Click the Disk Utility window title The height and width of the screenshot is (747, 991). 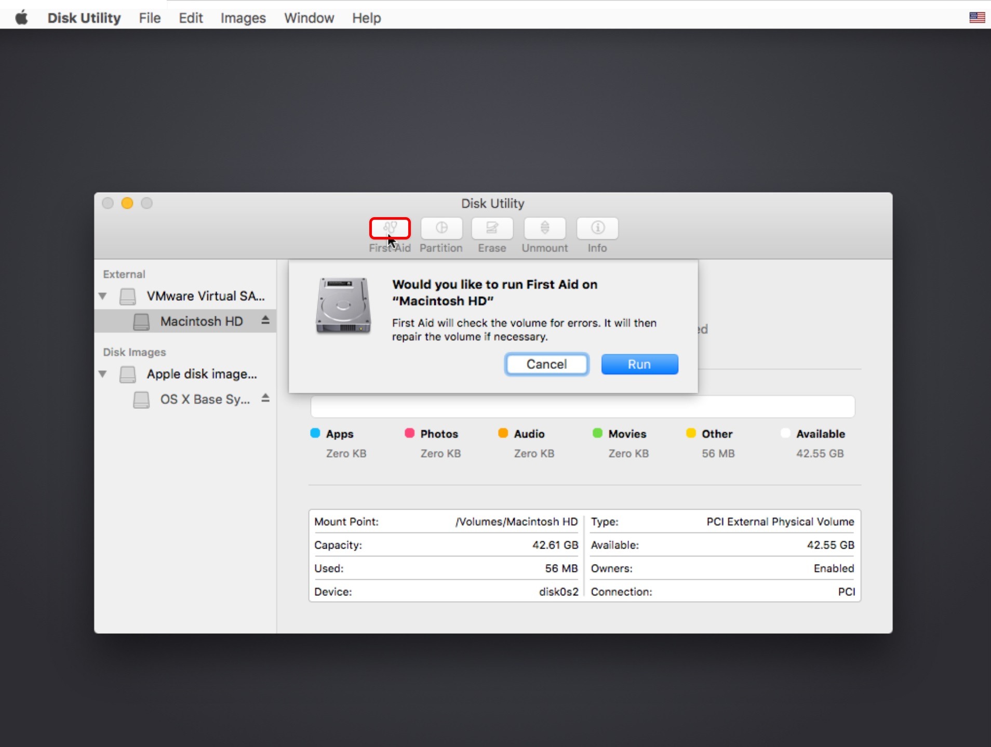[x=493, y=204]
